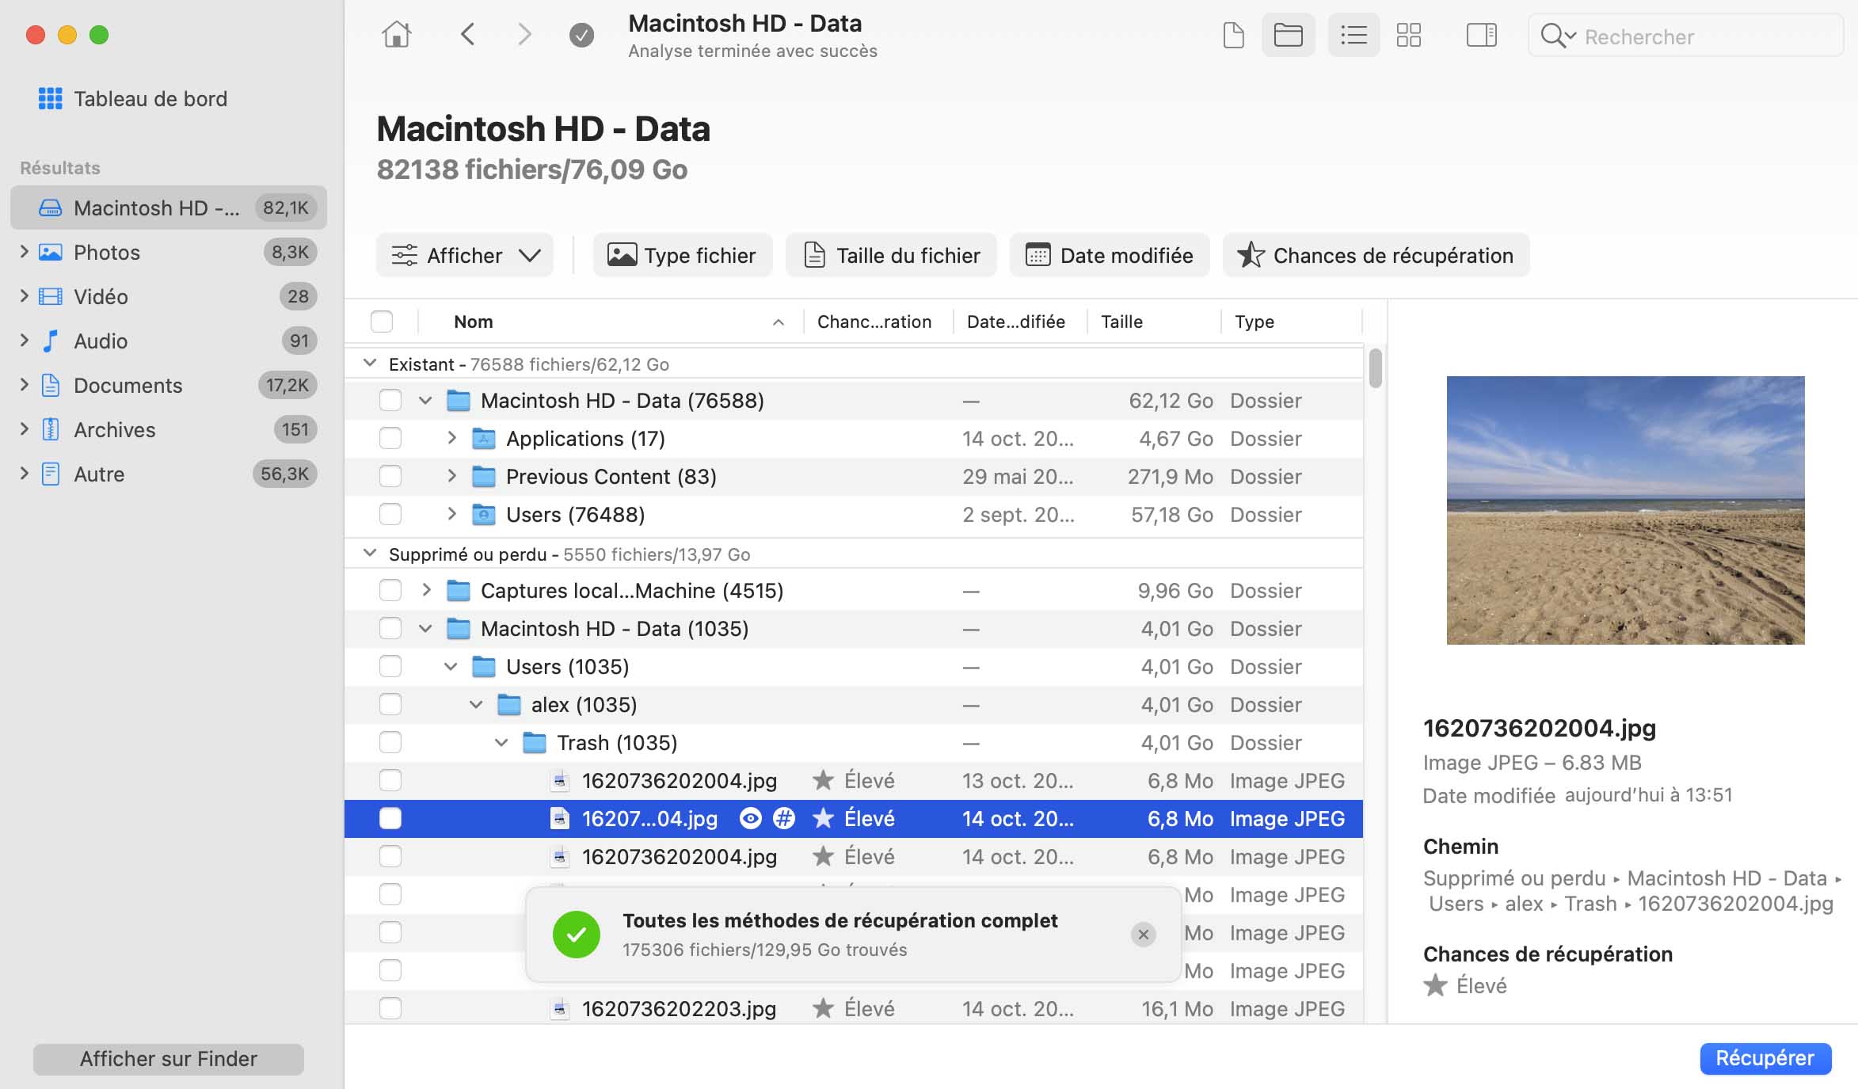
Task: Switch to file view icon
Action: (1233, 35)
